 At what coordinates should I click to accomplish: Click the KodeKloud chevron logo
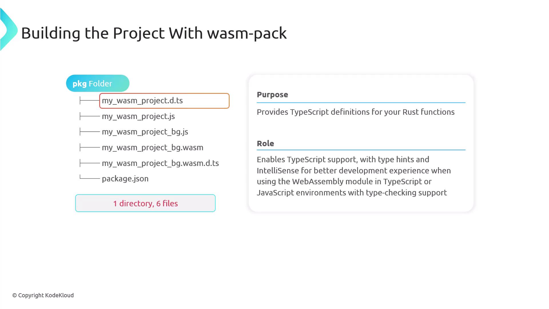pyautogui.click(x=9, y=30)
